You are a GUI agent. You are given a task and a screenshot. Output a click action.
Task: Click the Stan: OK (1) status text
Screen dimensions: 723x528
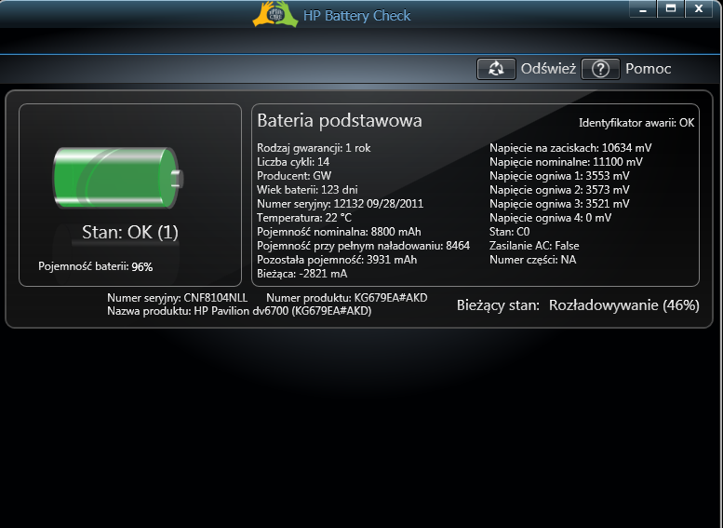point(130,232)
